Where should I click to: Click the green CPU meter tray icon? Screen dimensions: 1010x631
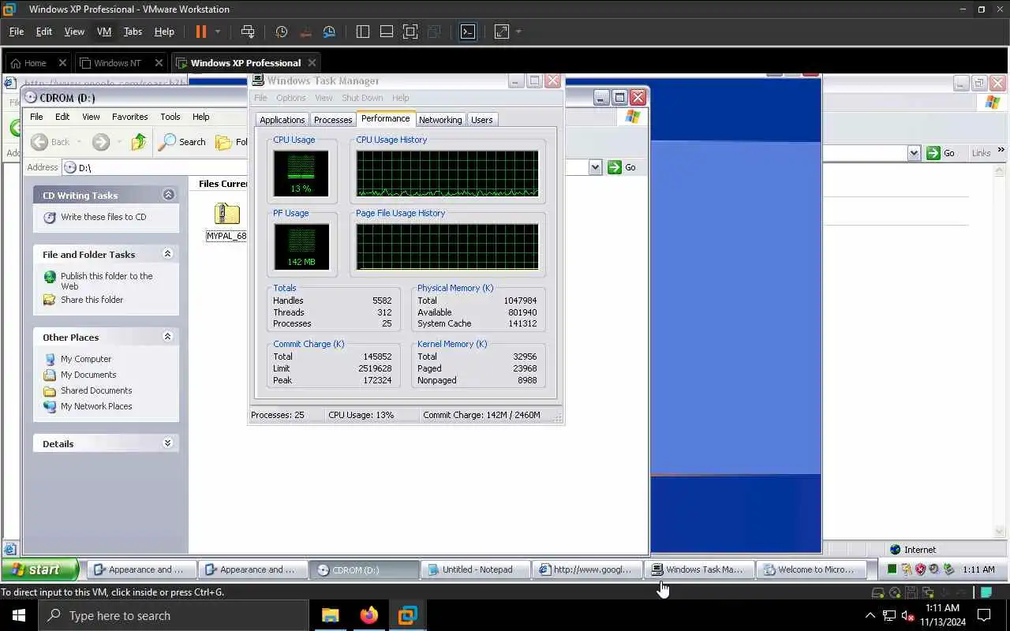(x=892, y=569)
